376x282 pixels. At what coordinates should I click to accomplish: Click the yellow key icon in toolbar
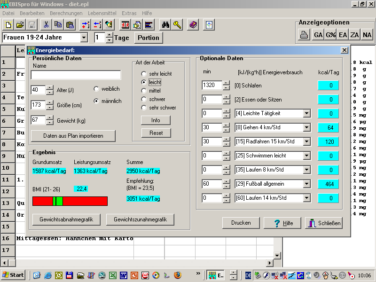click(x=177, y=25)
